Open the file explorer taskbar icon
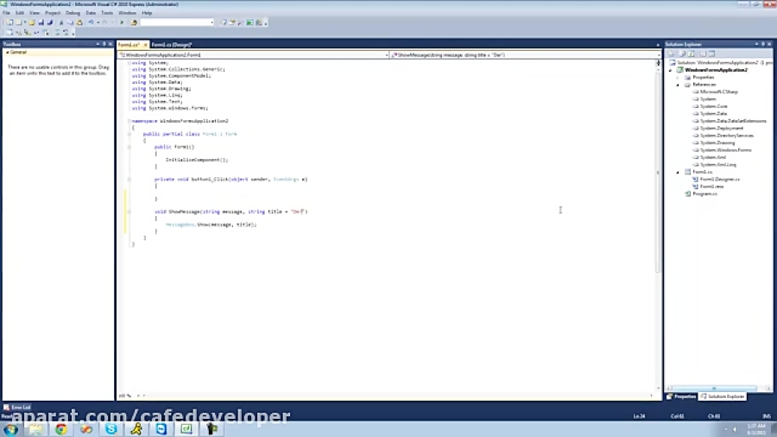The width and height of the screenshot is (777, 437). coord(35,429)
